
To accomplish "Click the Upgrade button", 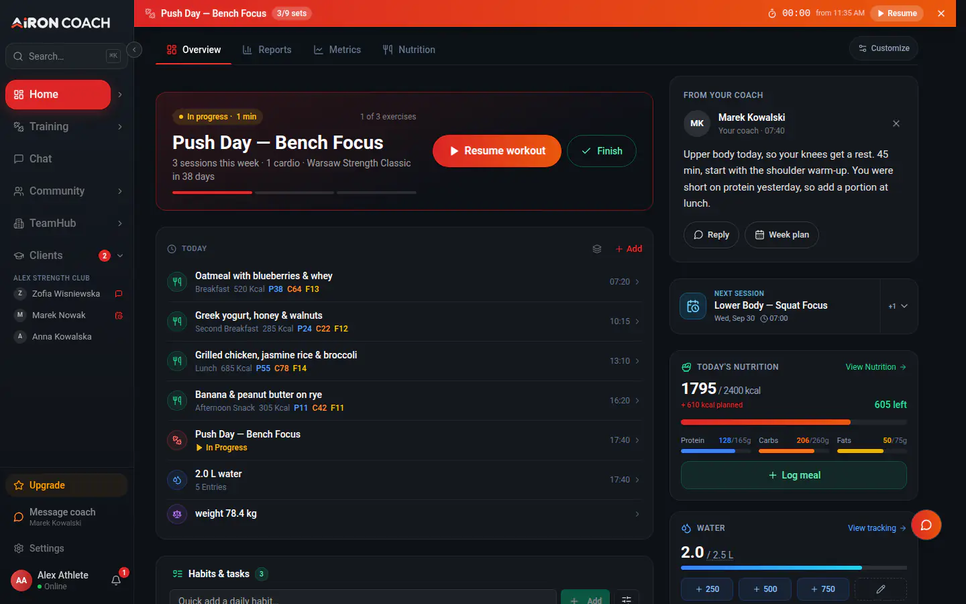I will click(66, 485).
